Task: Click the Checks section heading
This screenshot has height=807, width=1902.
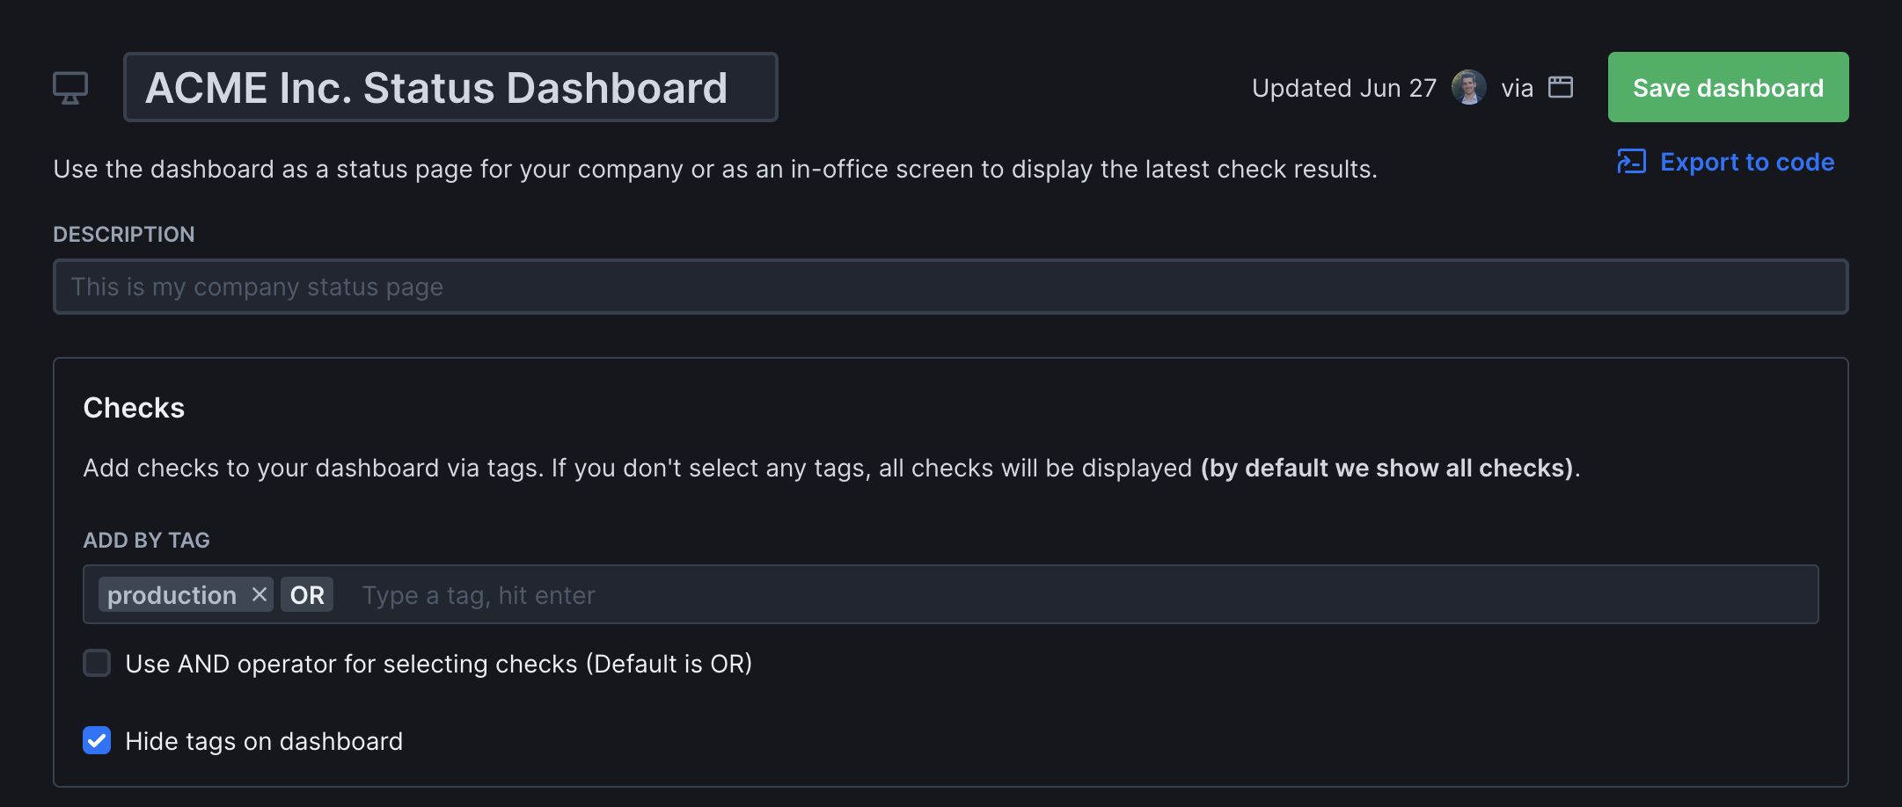Action: tap(133, 406)
